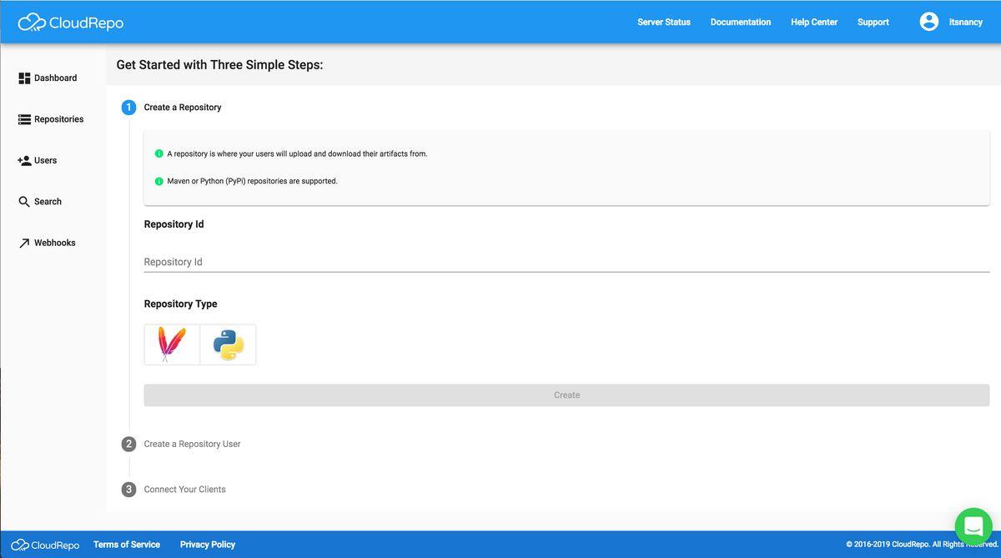Focus the Repository Id input field

[566, 262]
